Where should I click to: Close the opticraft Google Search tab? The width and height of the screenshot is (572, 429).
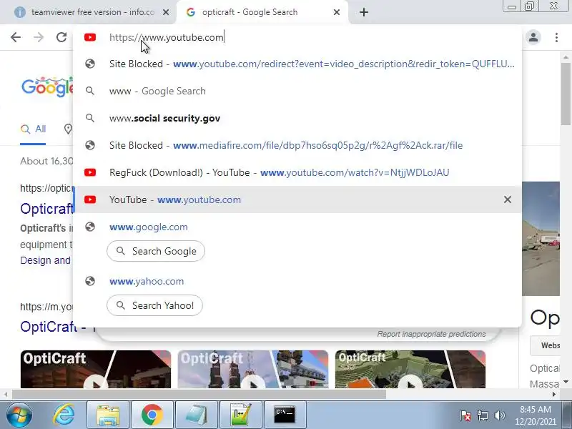click(337, 12)
